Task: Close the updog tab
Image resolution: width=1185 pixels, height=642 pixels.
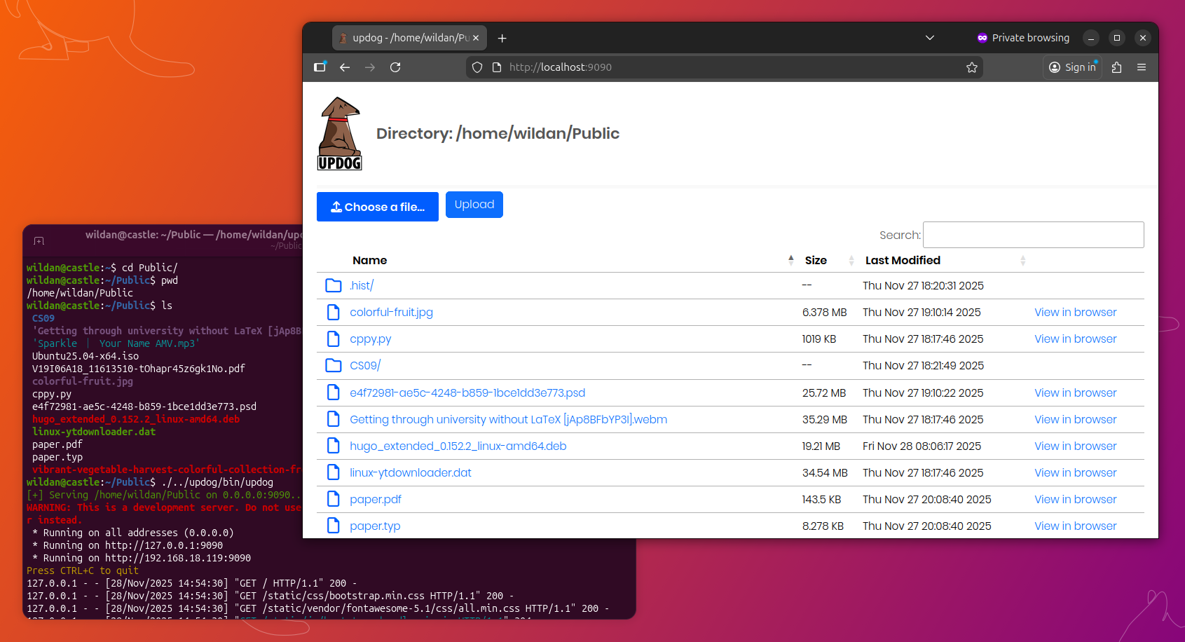Action: coord(476,38)
